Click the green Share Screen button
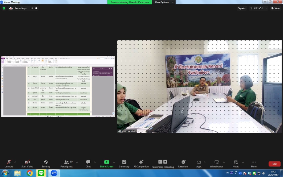The image size is (283, 177). pos(106,163)
